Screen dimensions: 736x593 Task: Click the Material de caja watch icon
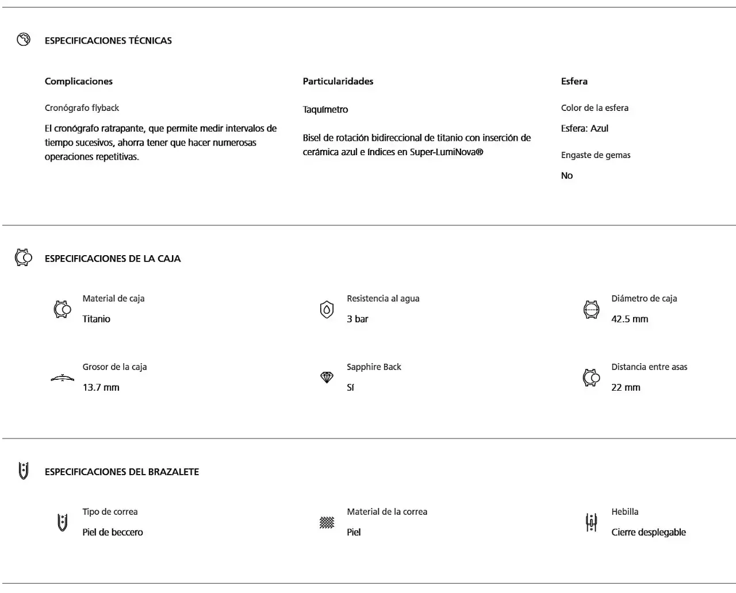(x=62, y=309)
